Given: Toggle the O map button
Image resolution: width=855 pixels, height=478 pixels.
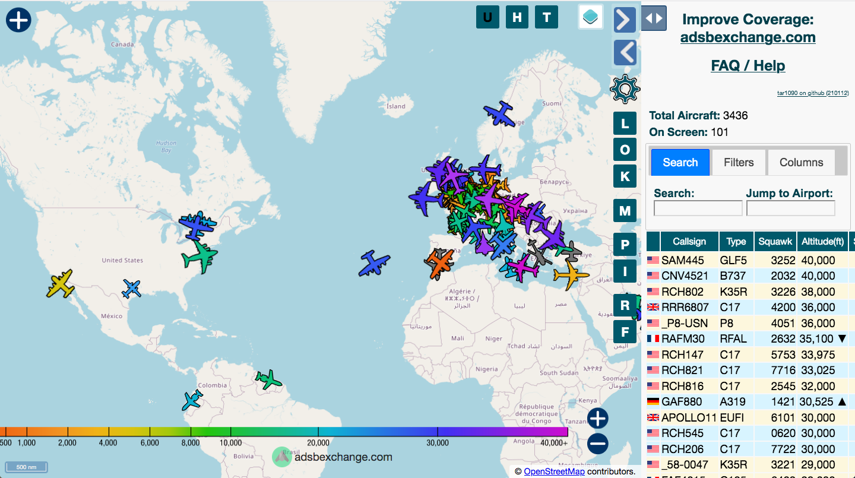Looking at the screenshot, I should (625, 150).
